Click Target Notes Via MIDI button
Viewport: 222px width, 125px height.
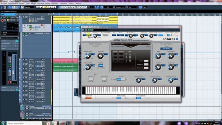pos(104,79)
